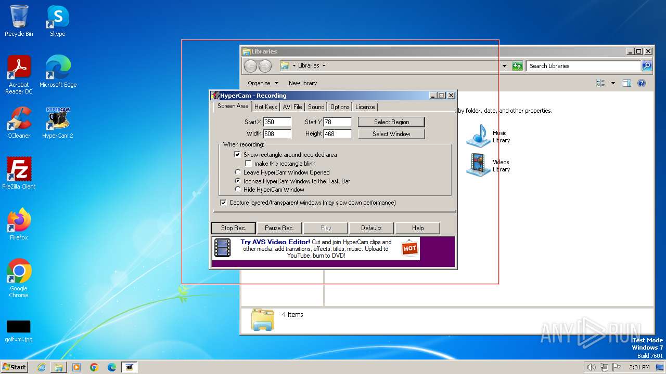
Task: Click Start Y input field
Action: 337,122
